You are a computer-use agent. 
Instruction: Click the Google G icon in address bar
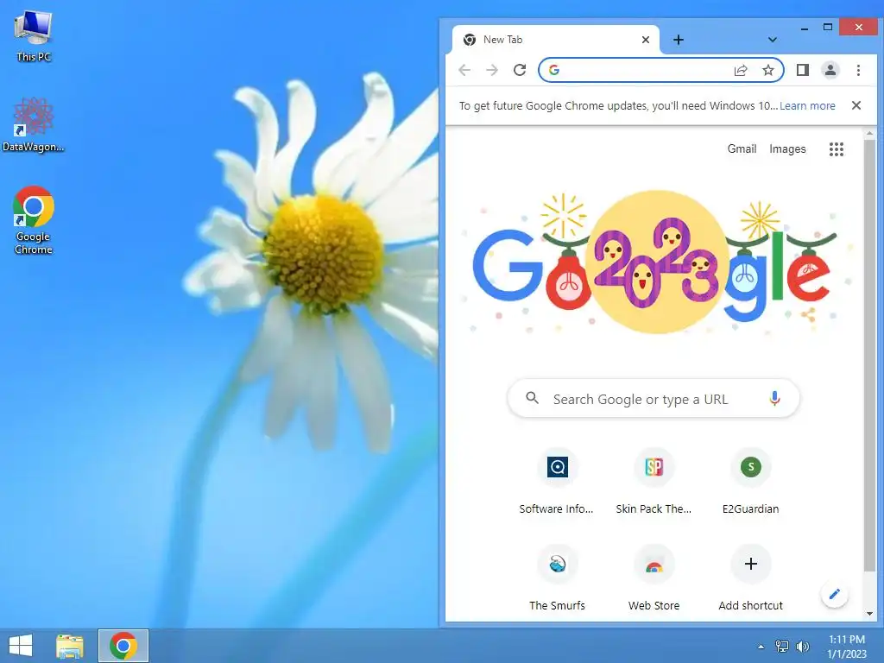click(x=554, y=70)
